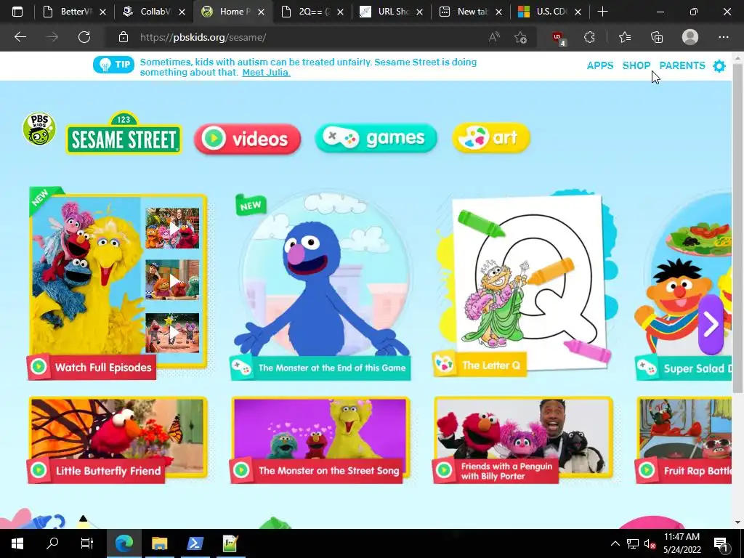Click the TIP lightbulb badge
Image resolution: width=744 pixels, height=558 pixels.
coord(113,65)
